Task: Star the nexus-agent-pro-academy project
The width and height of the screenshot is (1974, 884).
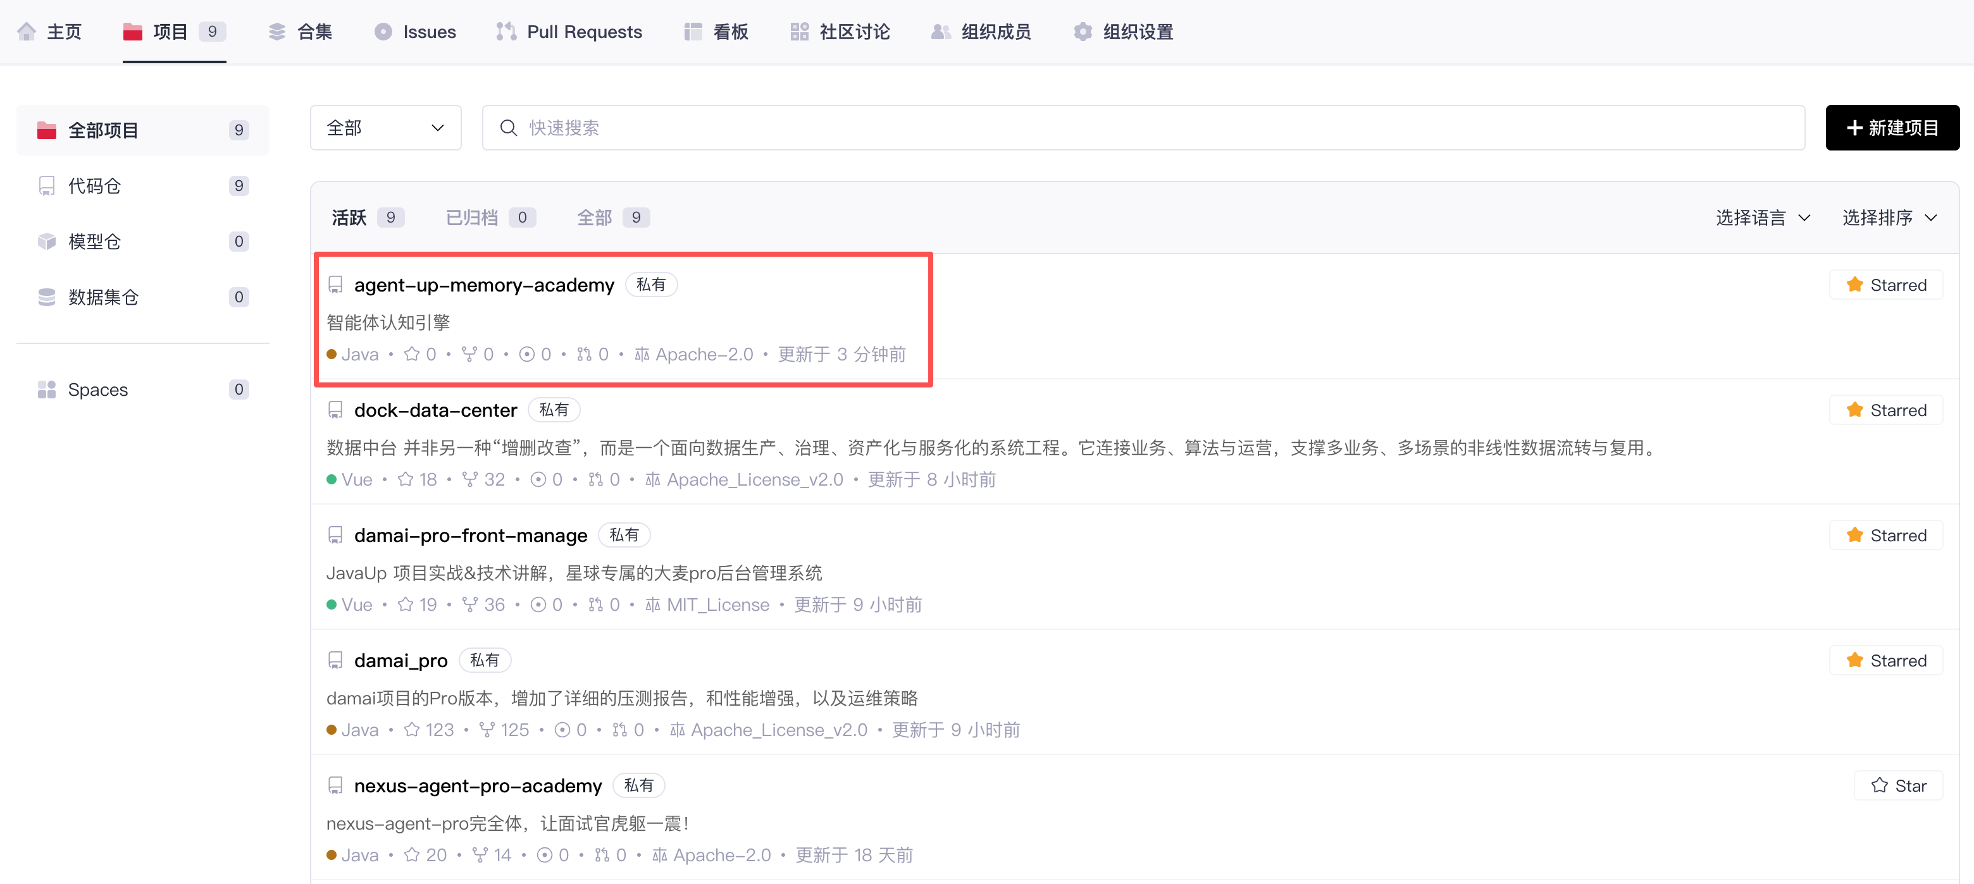Action: 1898,786
